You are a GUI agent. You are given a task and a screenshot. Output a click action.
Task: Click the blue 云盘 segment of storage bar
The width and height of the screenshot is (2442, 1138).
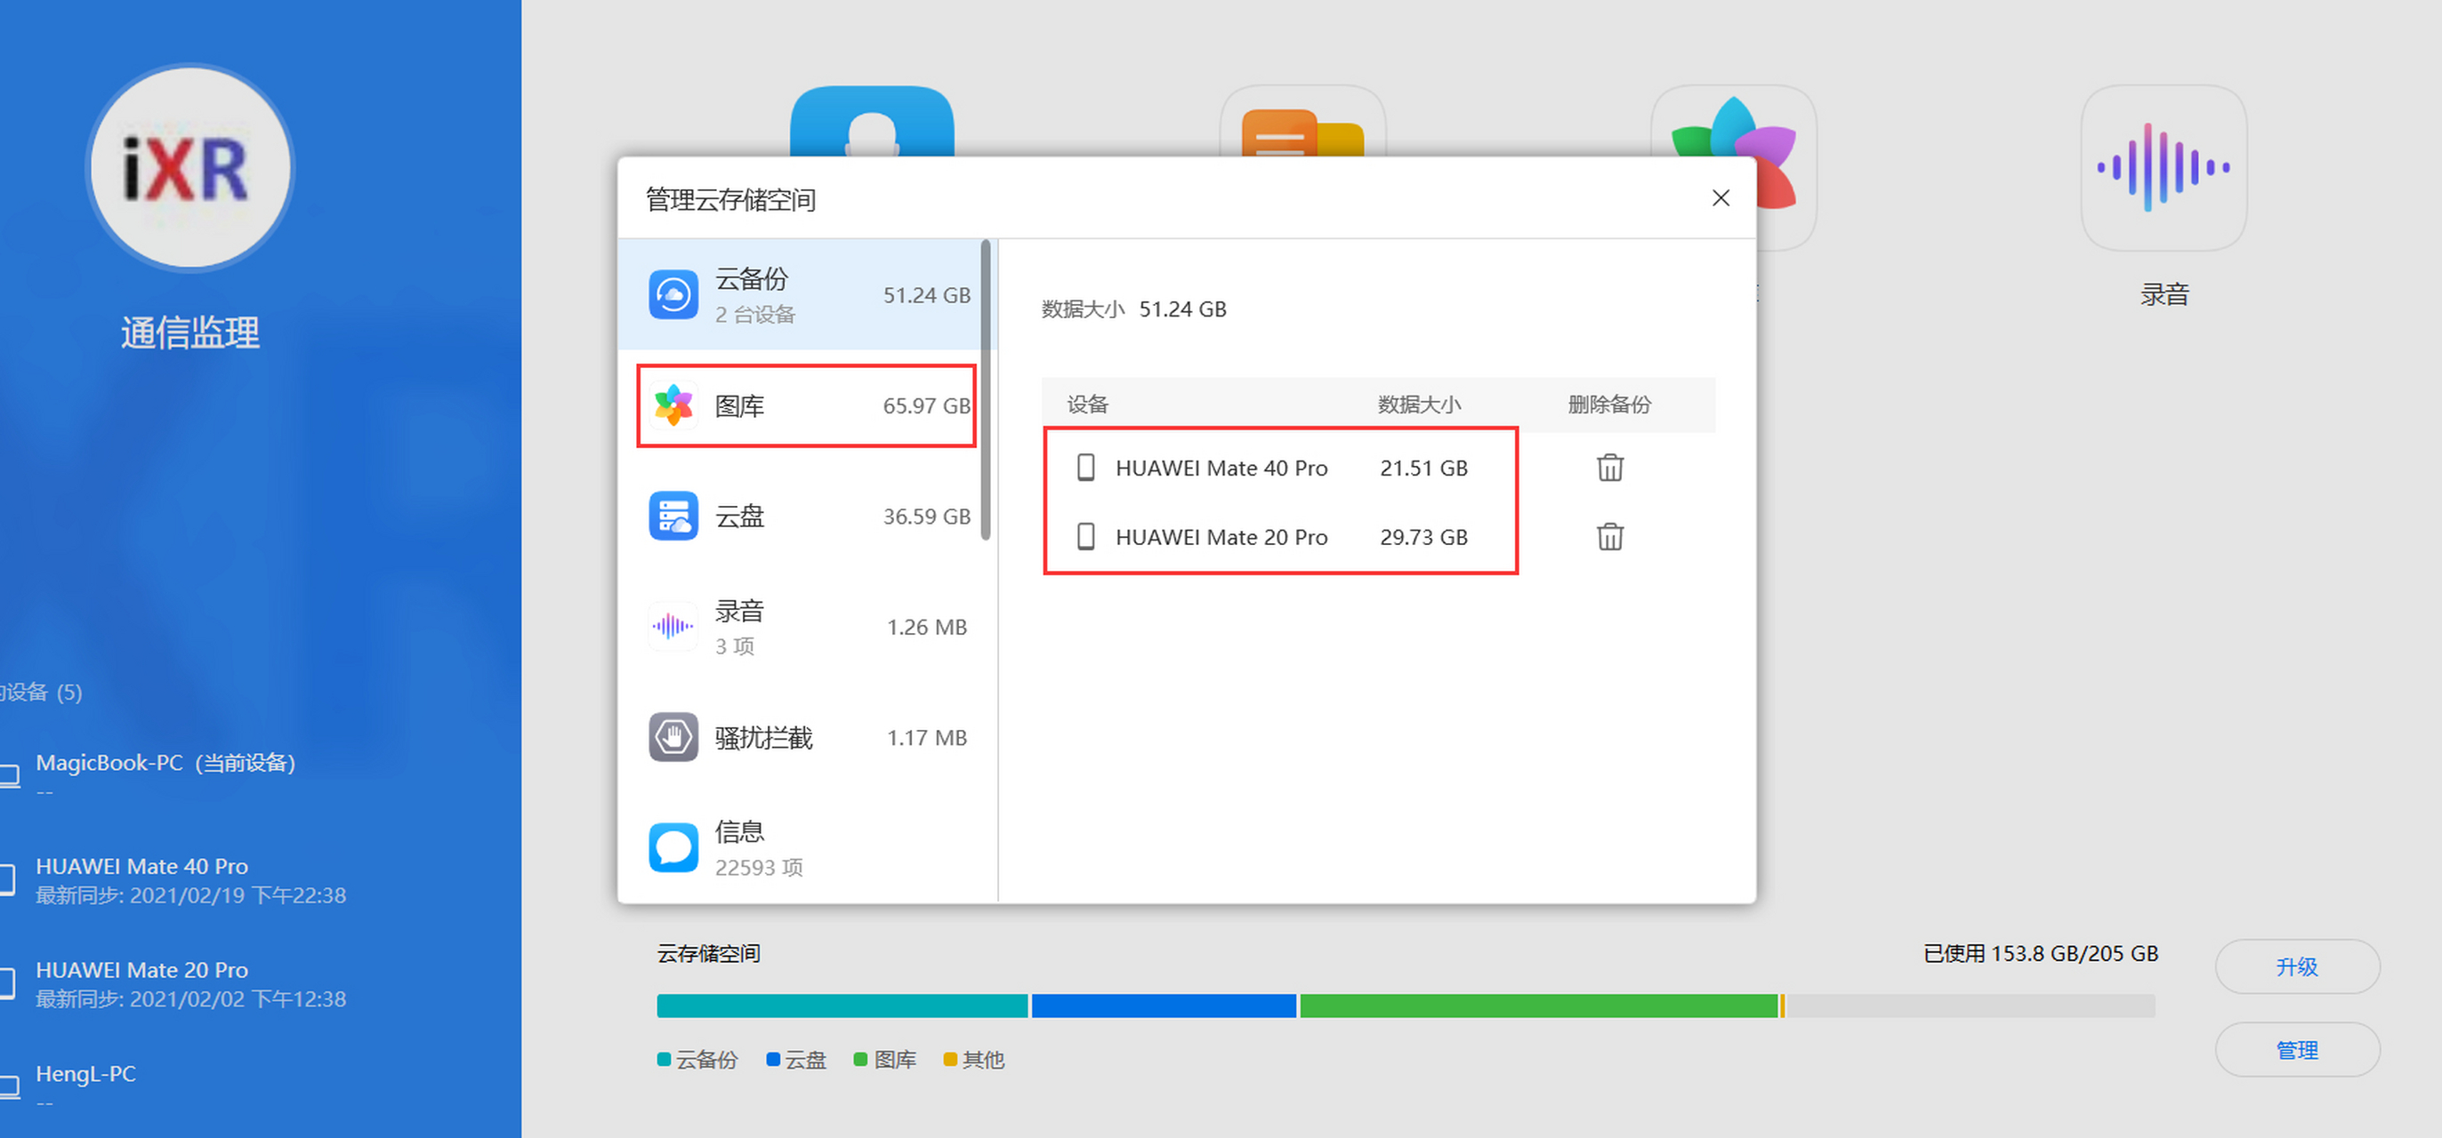tap(1163, 1006)
